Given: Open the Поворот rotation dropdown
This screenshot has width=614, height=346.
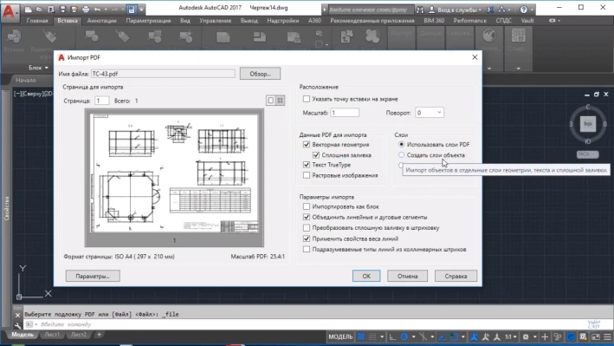Looking at the screenshot, I should point(430,113).
